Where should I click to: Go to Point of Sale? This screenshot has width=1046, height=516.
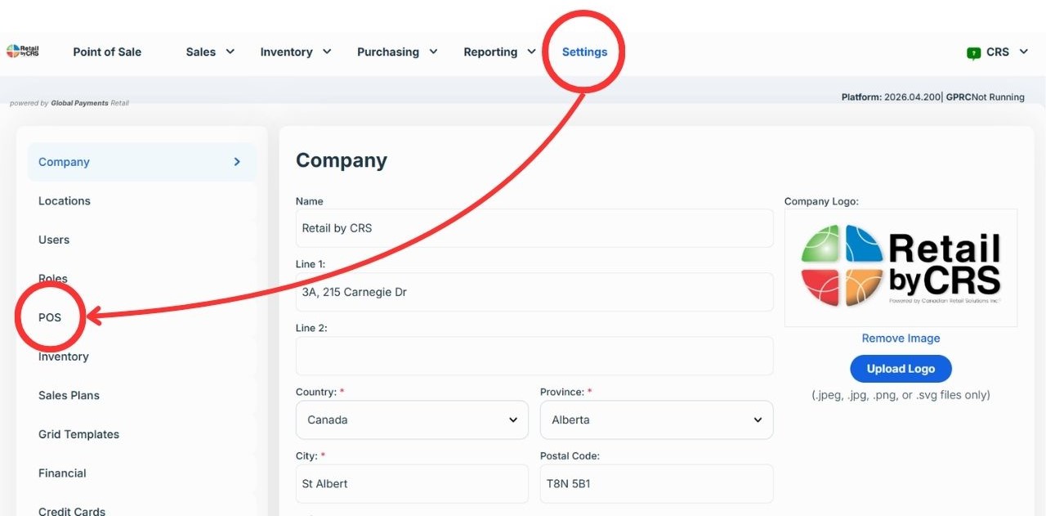point(107,52)
